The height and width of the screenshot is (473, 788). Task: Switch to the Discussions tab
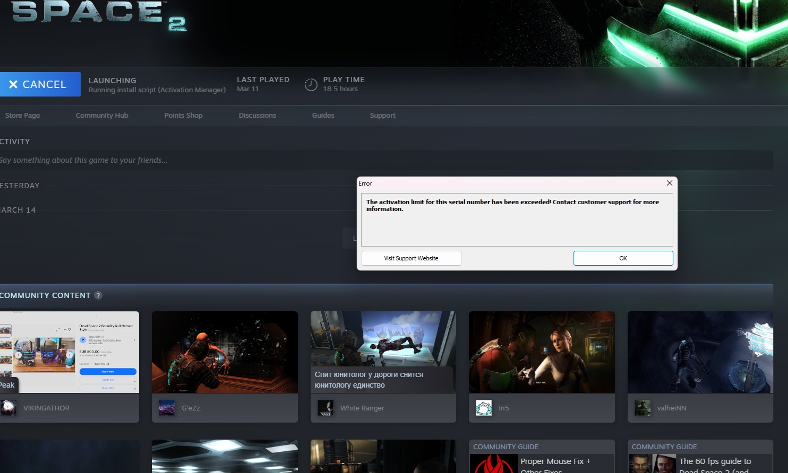257,115
